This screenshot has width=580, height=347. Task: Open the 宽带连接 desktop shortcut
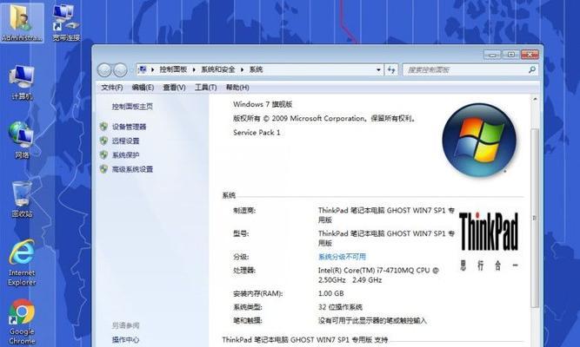pos(66,23)
